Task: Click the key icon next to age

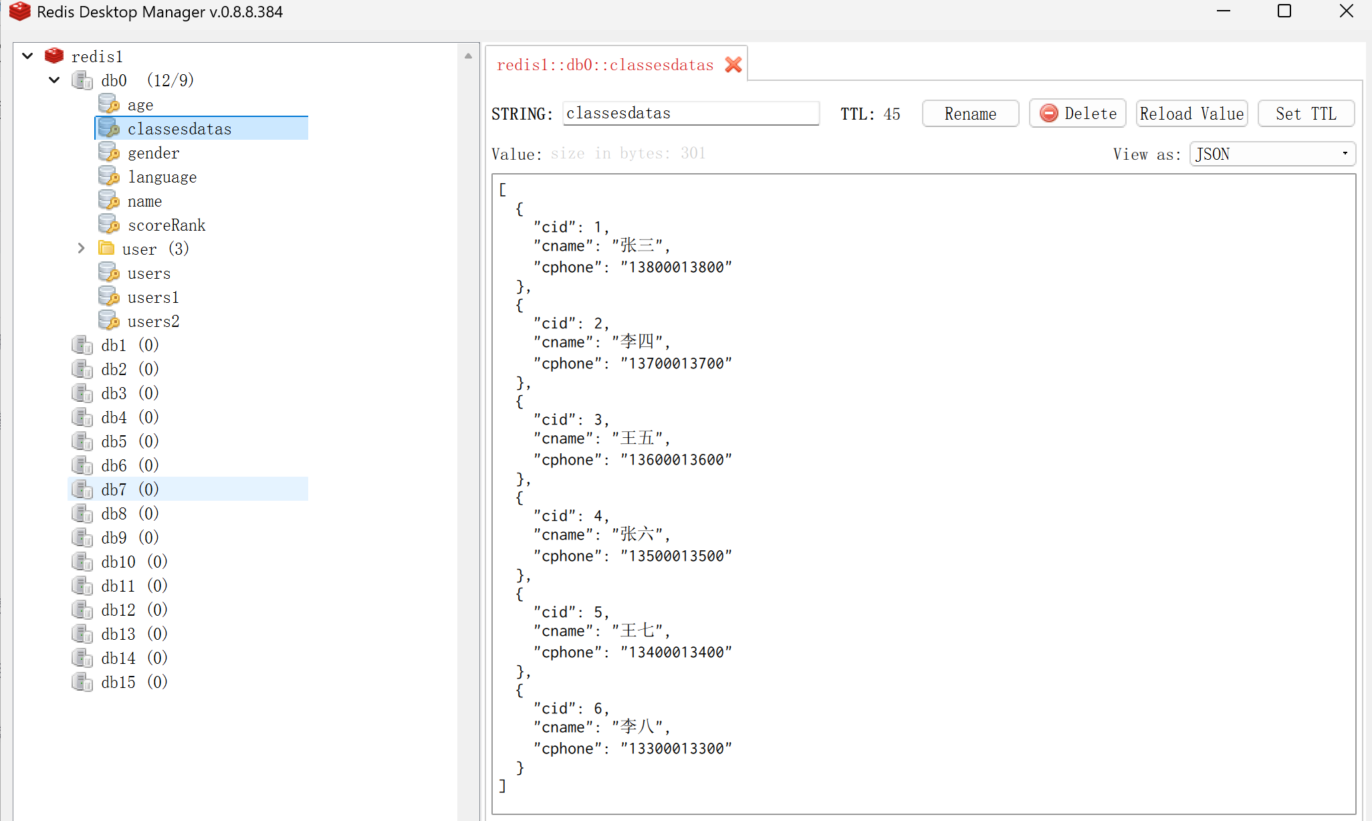Action: [109, 104]
